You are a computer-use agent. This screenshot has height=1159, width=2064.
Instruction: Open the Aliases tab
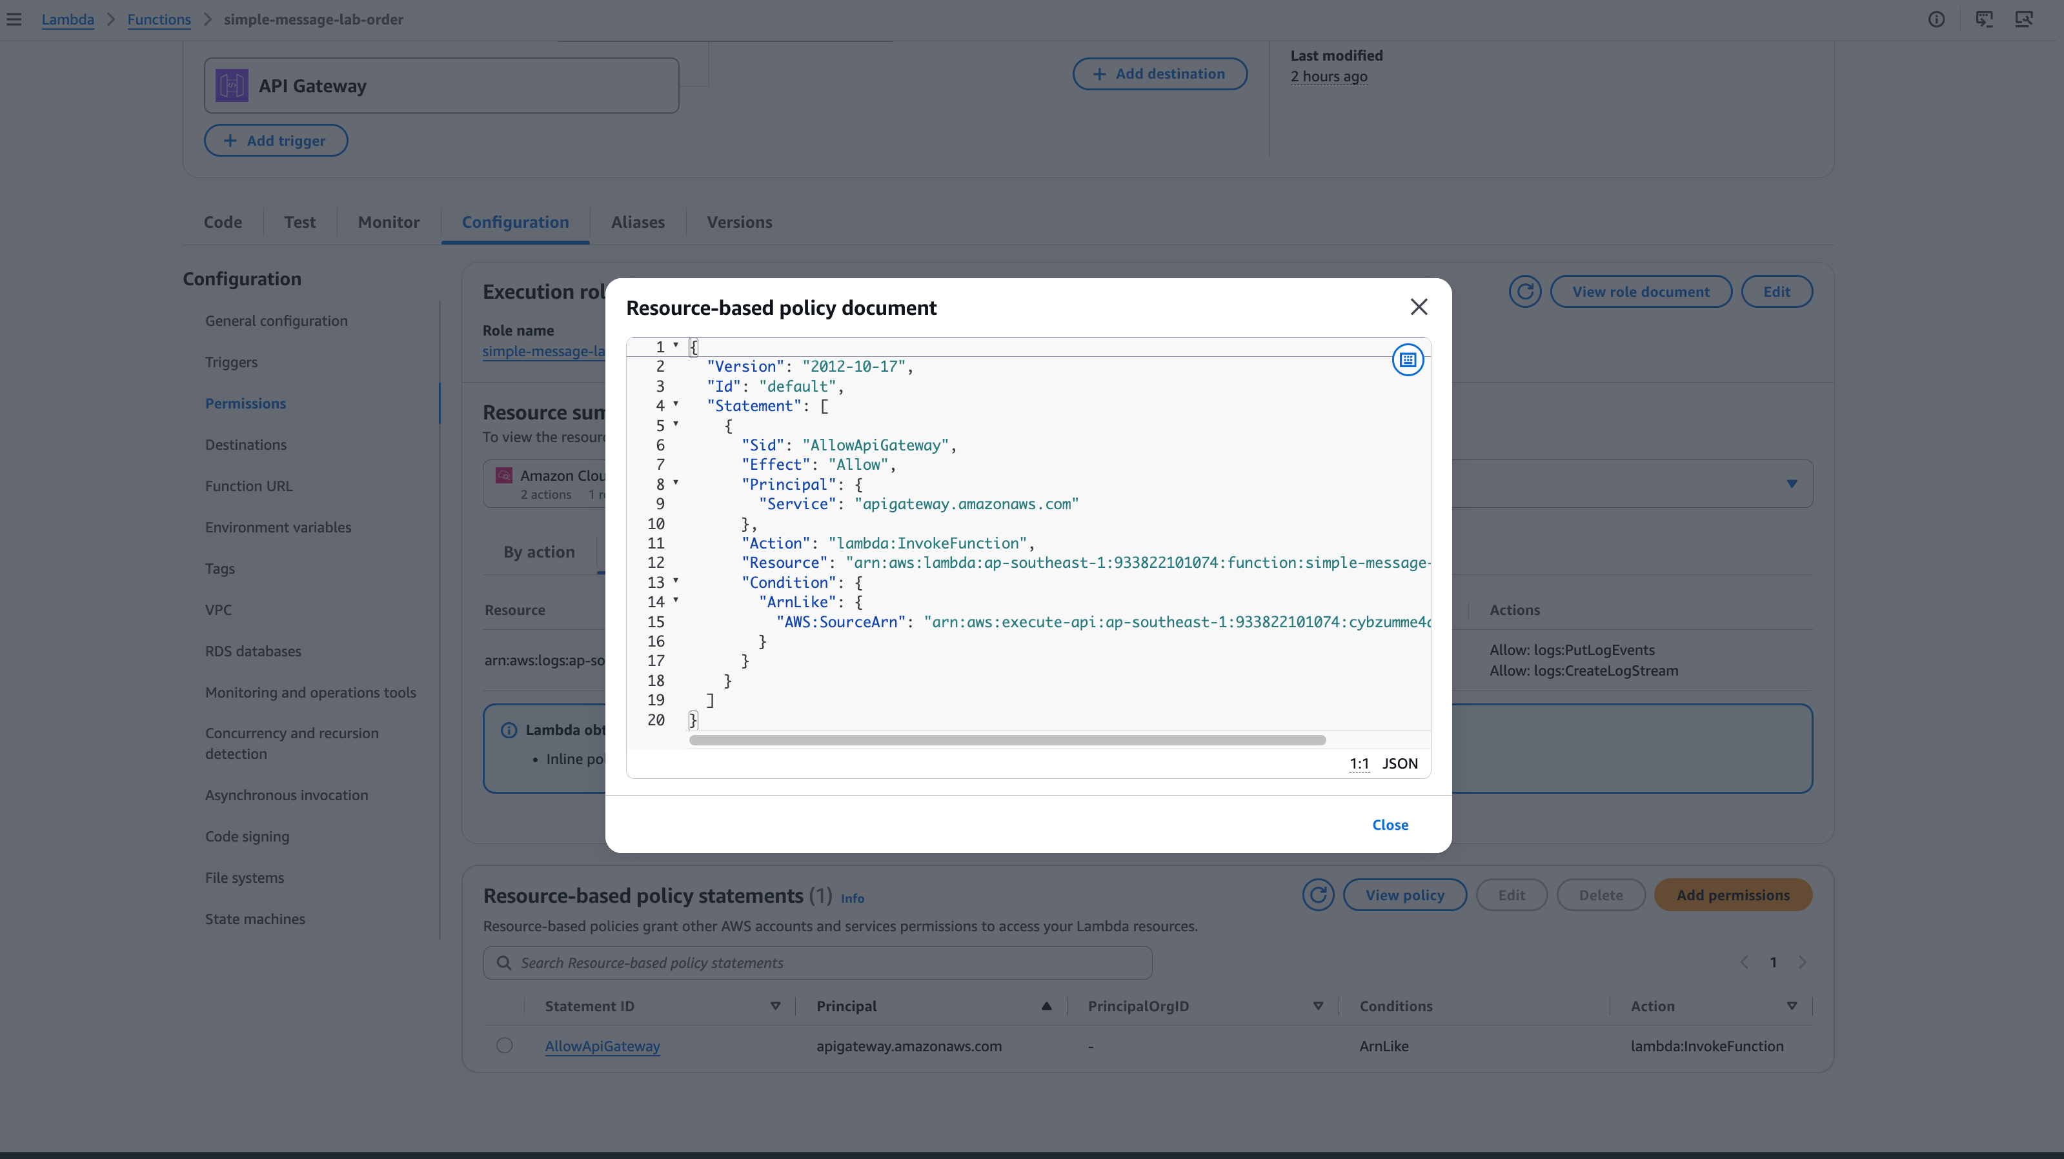[638, 222]
